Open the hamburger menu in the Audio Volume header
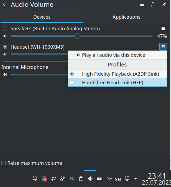Viewport: 171px width, 187px height. pyautogui.click(x=142, y=5)
